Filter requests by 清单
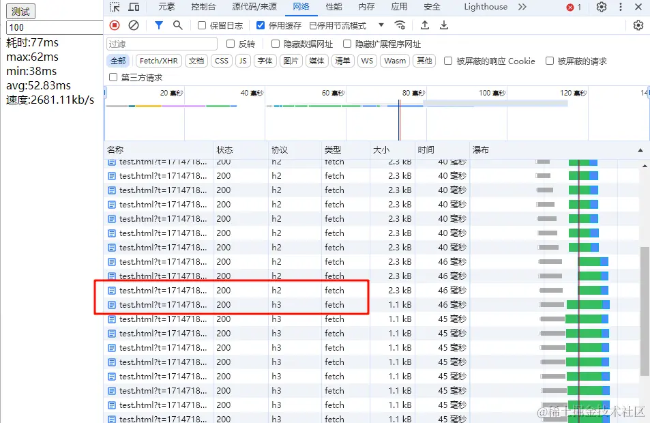The image size is (650, 423). (x=342, y=61)
